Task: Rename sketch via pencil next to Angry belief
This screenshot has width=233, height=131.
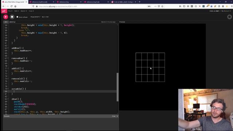Action: (x=40, y=17)
